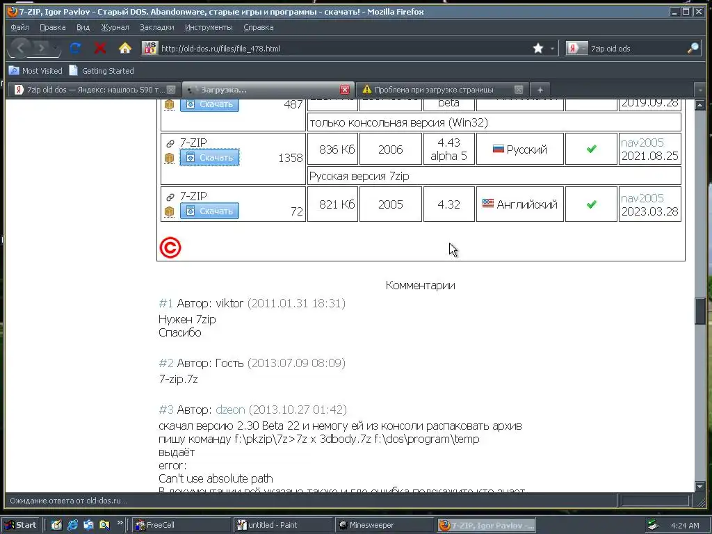Click the page scroll down arrow
This screenshot has width=712, height=534.
[x=699, y=487]
